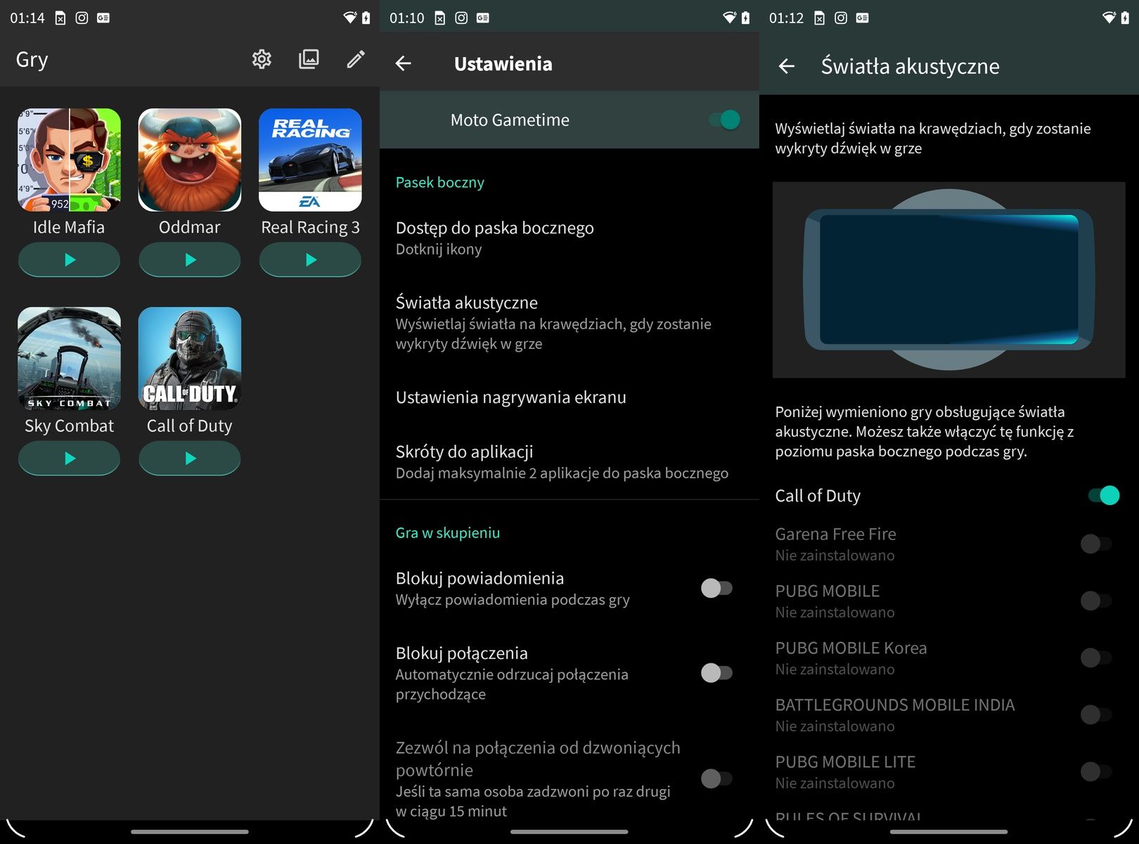Tap the Moto Gametime label
Viewport: 1139px width, 844px height.
point(510,120)
